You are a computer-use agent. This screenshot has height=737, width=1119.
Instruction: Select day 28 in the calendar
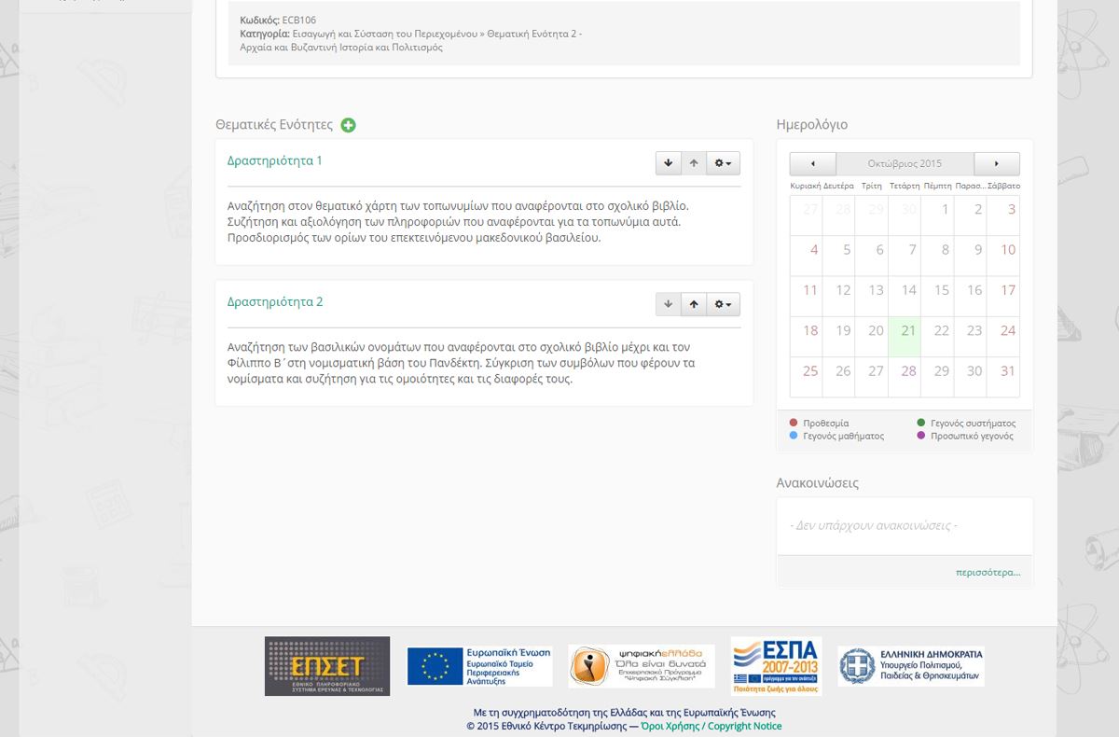908,371
